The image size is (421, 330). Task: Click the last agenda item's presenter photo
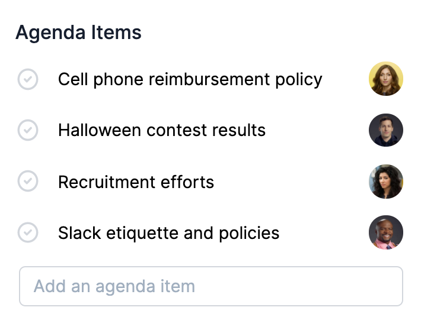[x=386, y=232]
